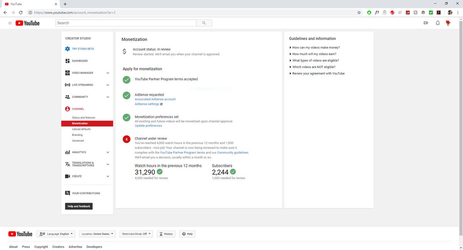Go back to the previous page

pyautogui.click(x=5, y=12)
